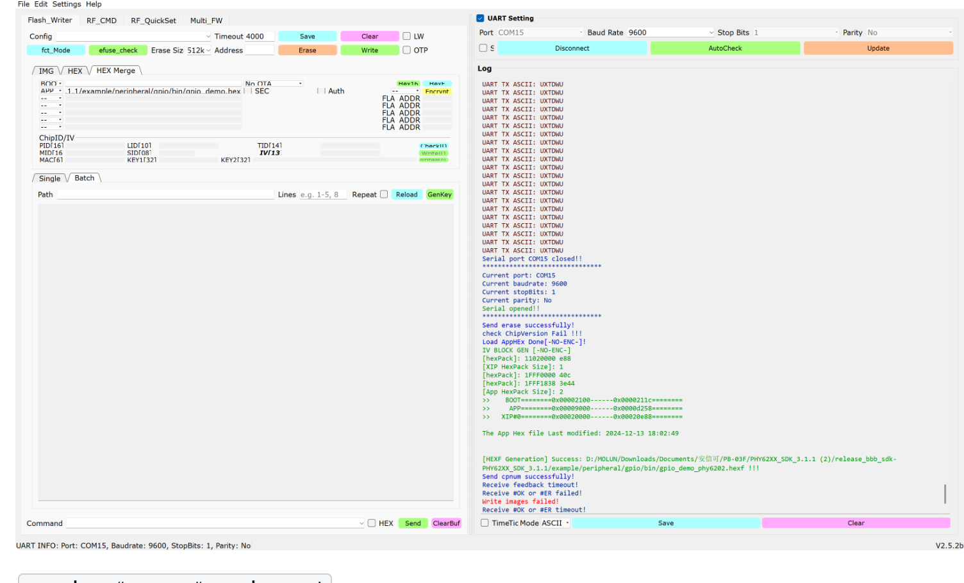
Task: Click the GenKey button
Action: (x=440, y=194)
